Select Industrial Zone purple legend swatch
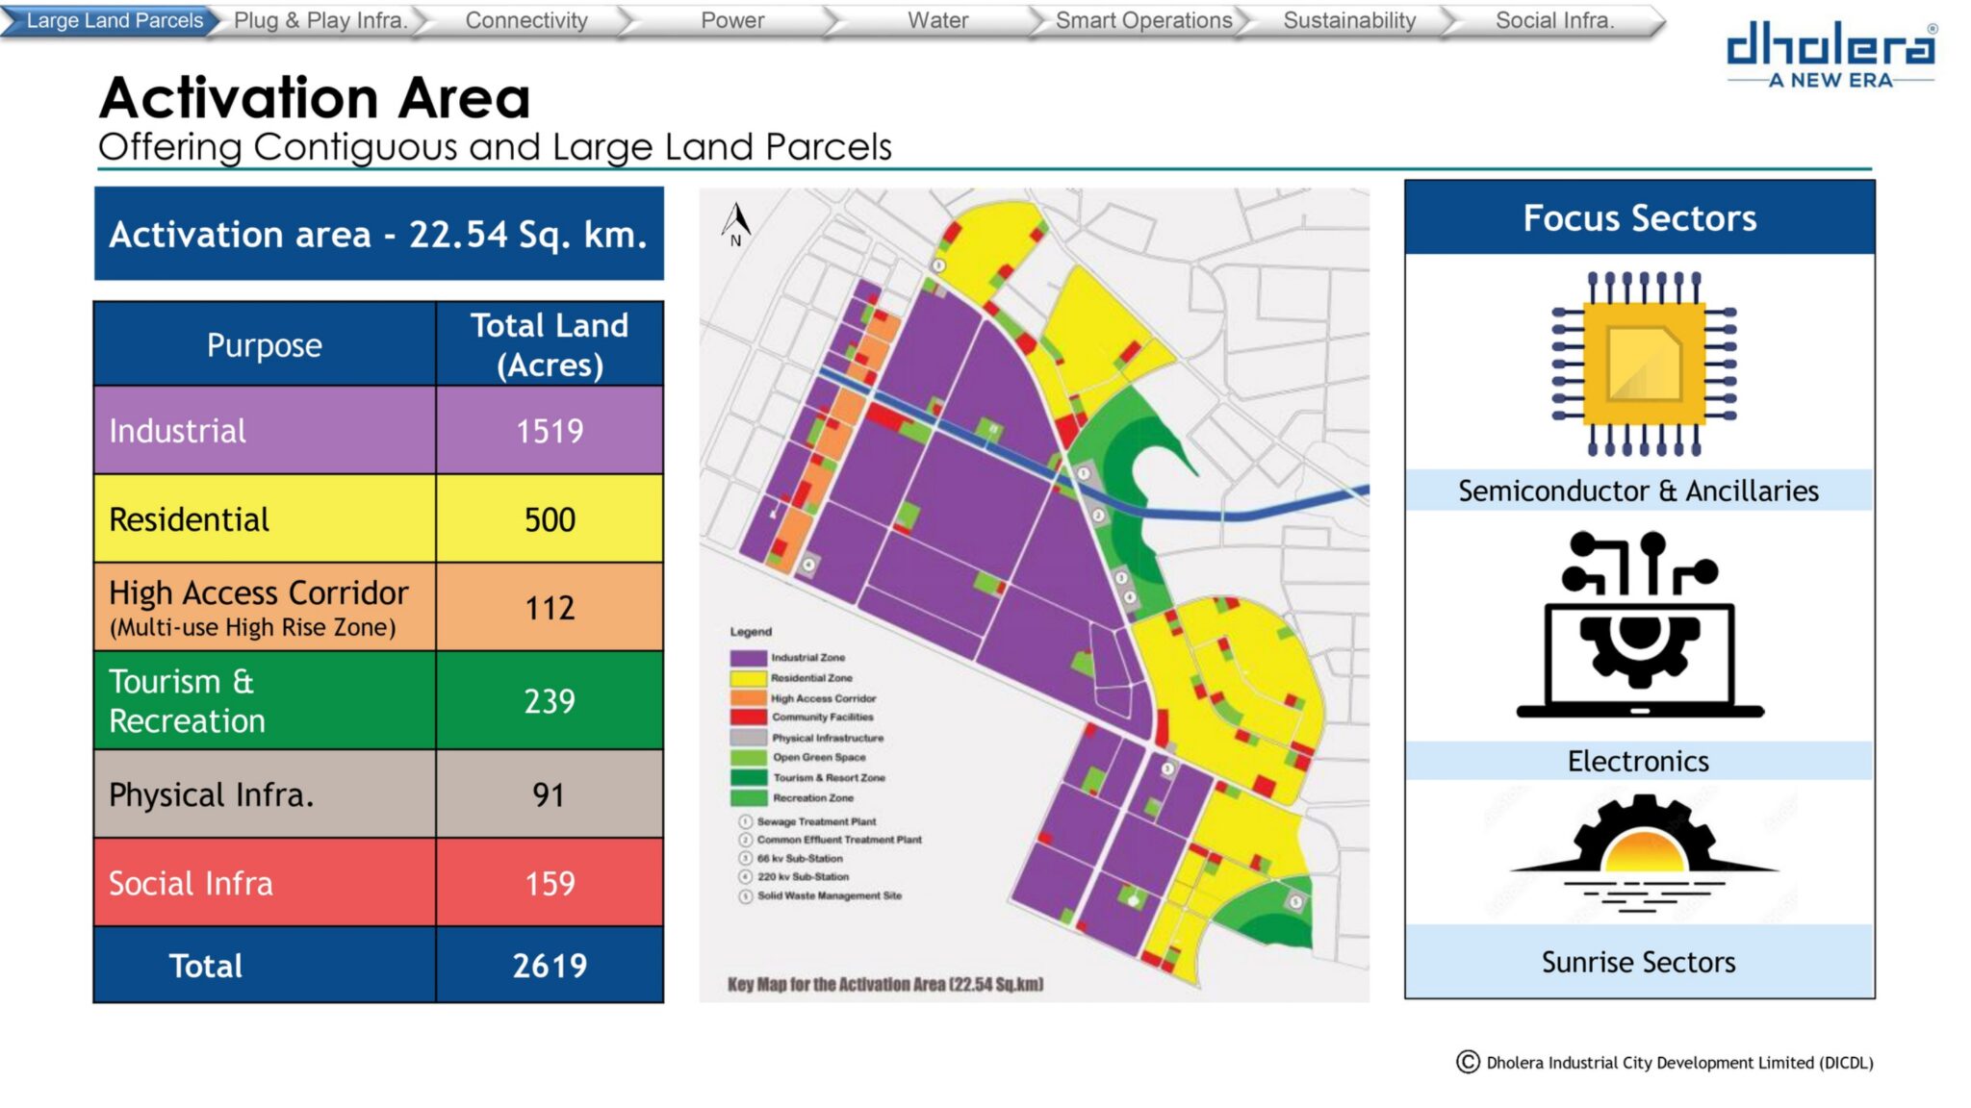Screen dimensions: 1971x1108 point(748,658)
